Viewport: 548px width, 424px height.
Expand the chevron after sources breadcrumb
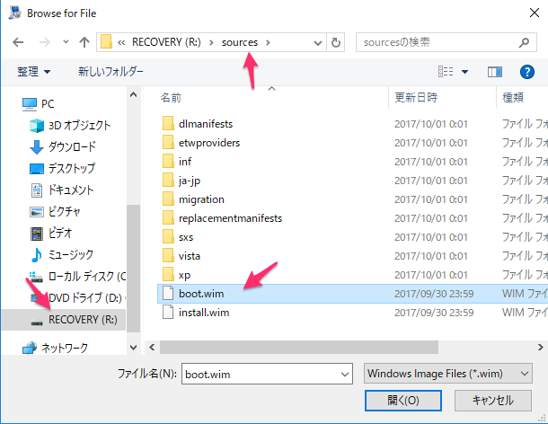(x=268, y=42)
